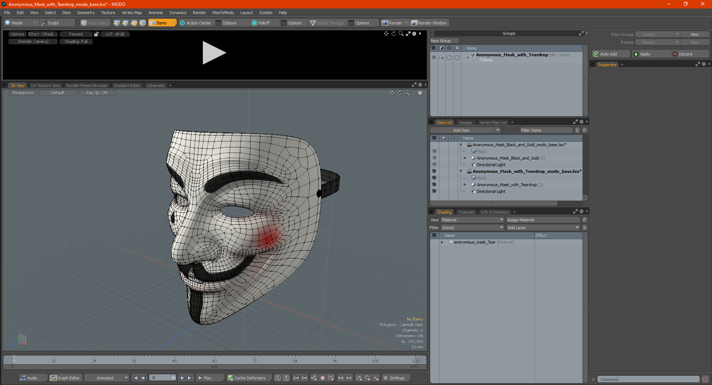712x385 pixels.
Task: Switch to Channels tab
Action: [x=466, y=212]
